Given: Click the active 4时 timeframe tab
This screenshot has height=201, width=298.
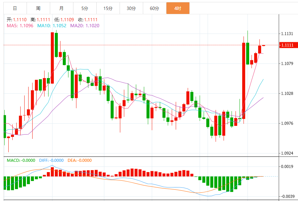Looking at the screenshot, I should [x=178, y=8].
